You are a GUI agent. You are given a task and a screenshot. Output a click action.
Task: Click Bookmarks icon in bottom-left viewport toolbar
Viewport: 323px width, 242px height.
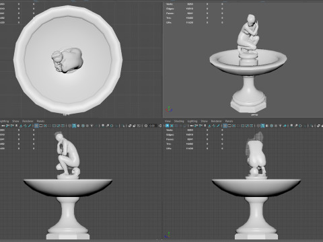[x=16, y=126]
